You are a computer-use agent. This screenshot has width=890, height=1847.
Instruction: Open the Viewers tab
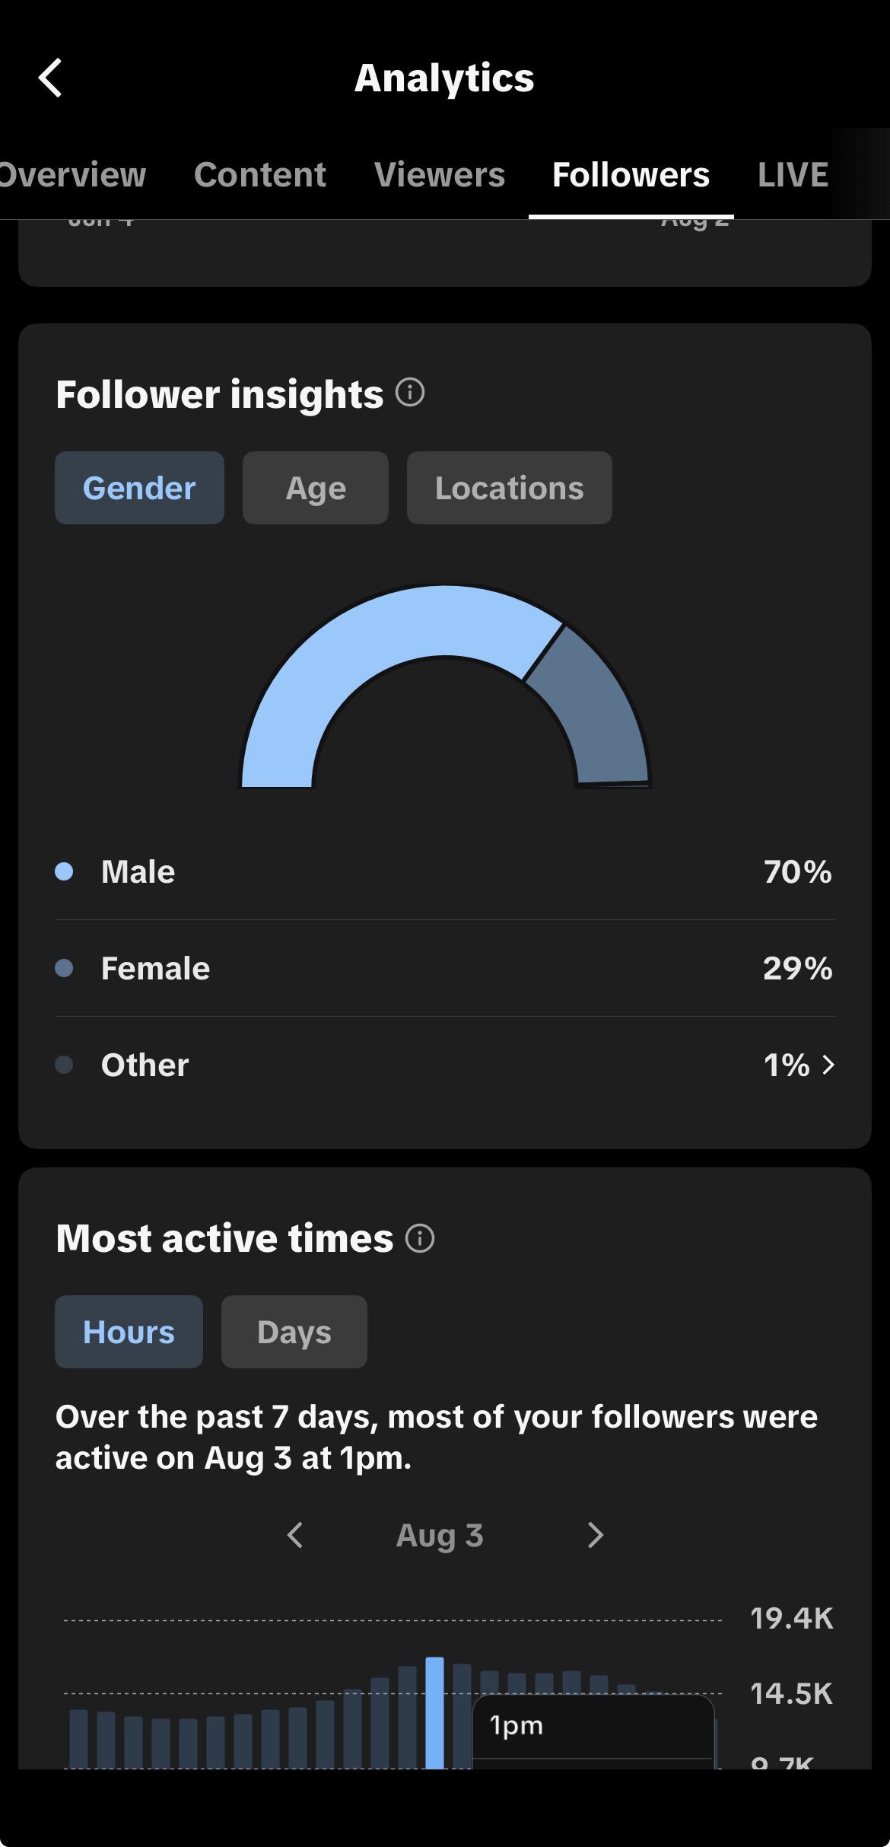[x=440, y=175]
